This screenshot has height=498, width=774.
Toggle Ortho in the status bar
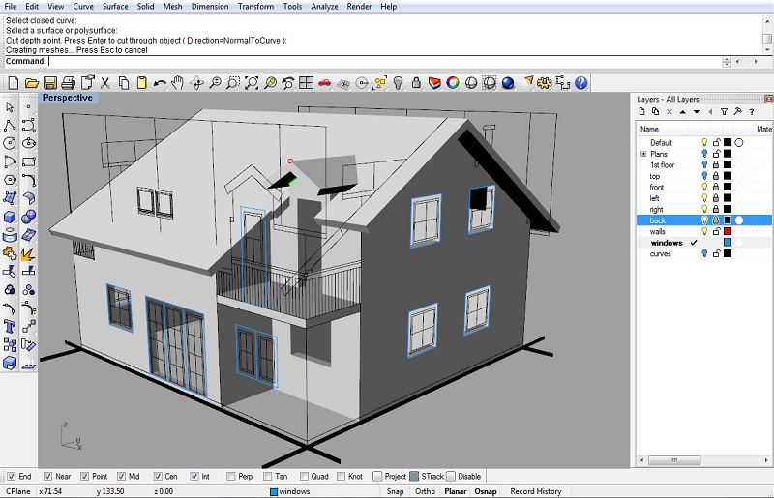(x=425, y=491)
